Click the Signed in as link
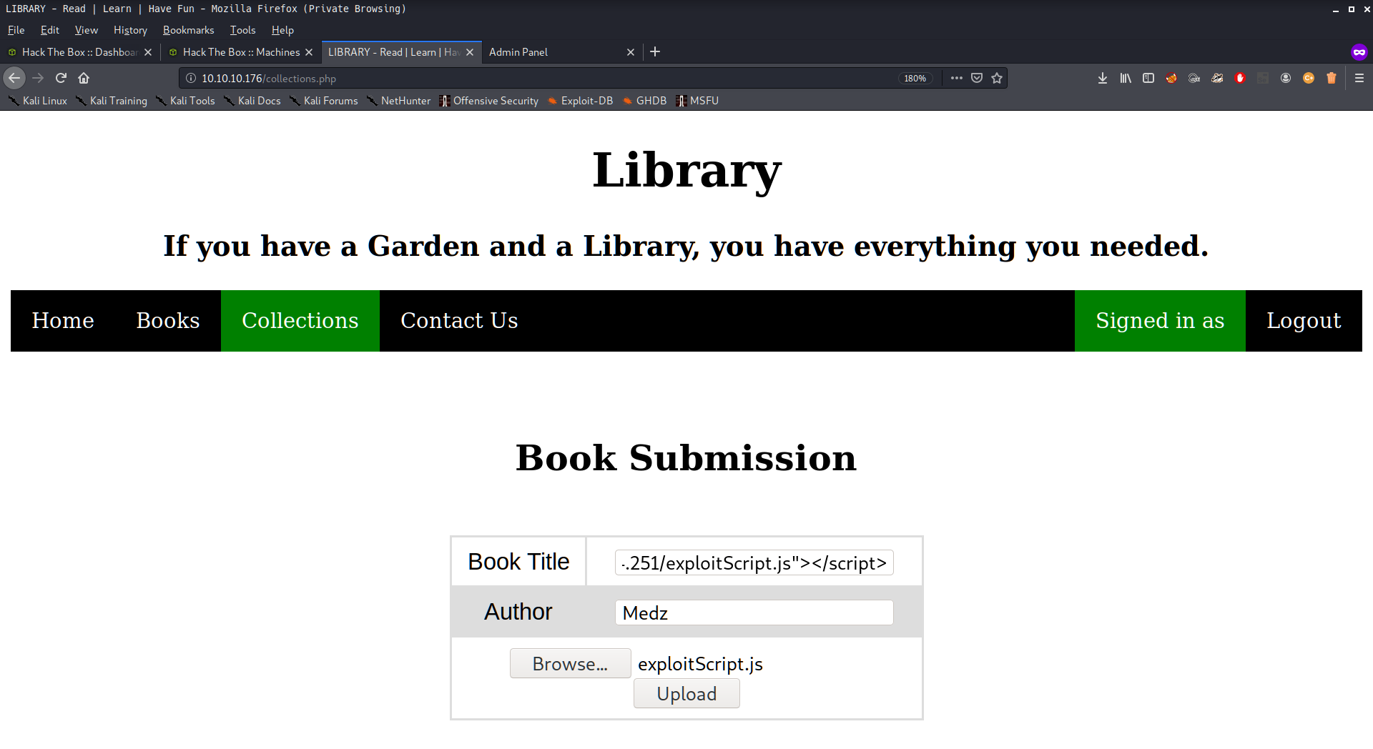 click(1160, 321)
